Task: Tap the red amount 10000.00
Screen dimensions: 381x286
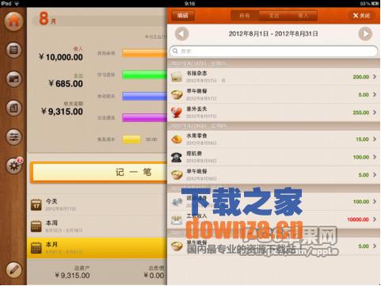Action: point(358,219)
